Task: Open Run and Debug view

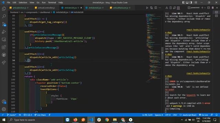Action: (4, 32)
